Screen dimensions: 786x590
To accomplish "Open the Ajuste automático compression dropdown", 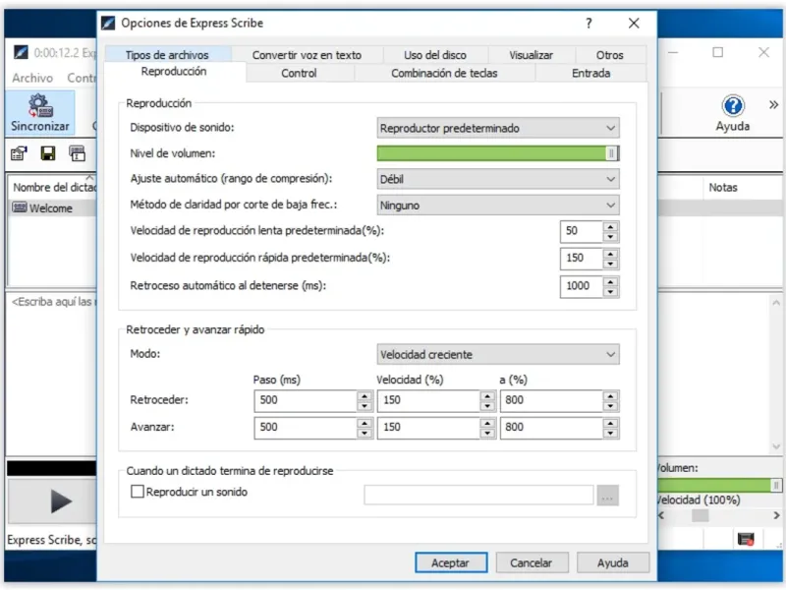I will click(x=498, y=179).
